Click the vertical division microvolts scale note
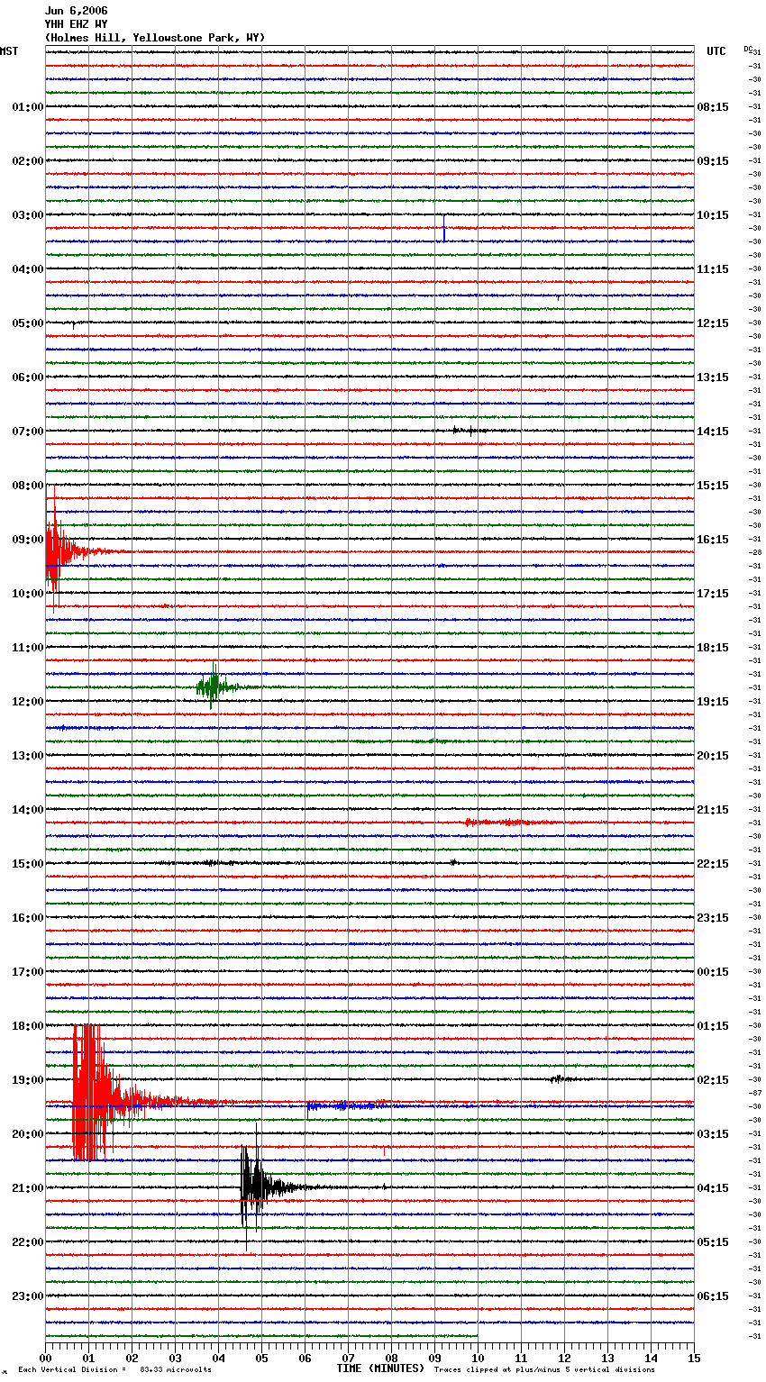This screenshot has width=766, height=1382. point(115,1370)
